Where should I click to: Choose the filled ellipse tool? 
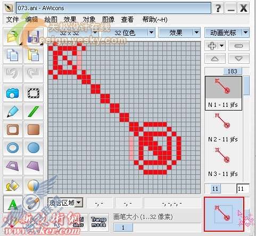[34, 147]
